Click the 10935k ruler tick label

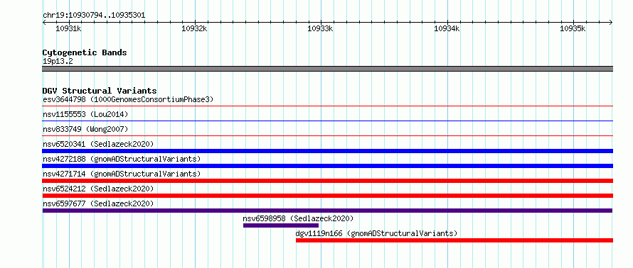click(x=573, y=28)
